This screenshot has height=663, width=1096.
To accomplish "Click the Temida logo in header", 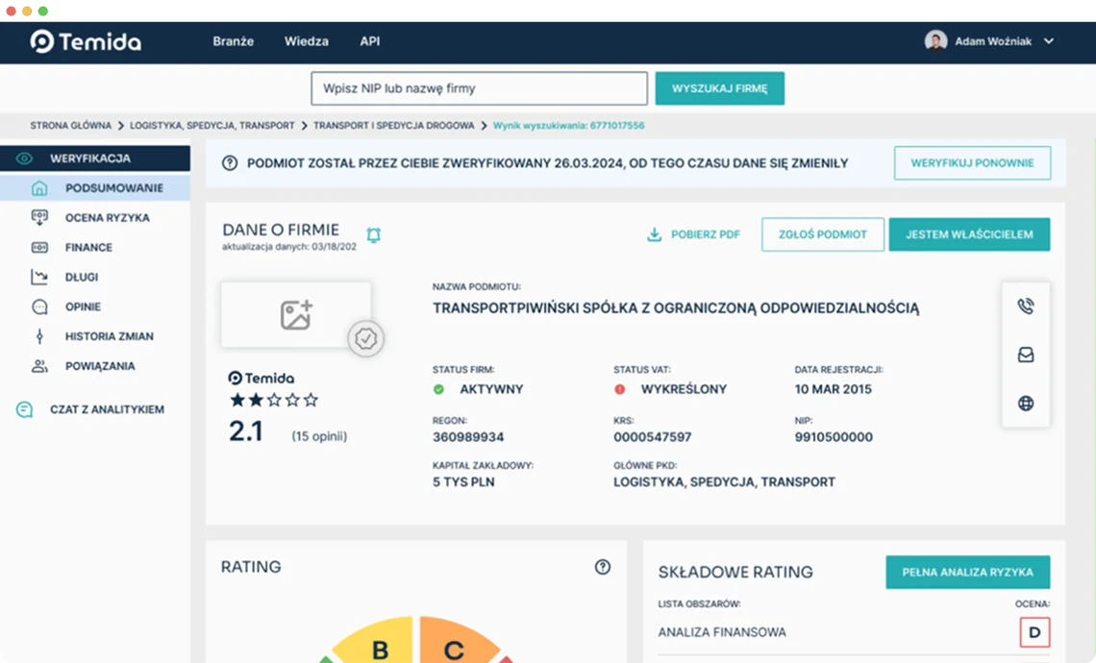I will point(86,41).
